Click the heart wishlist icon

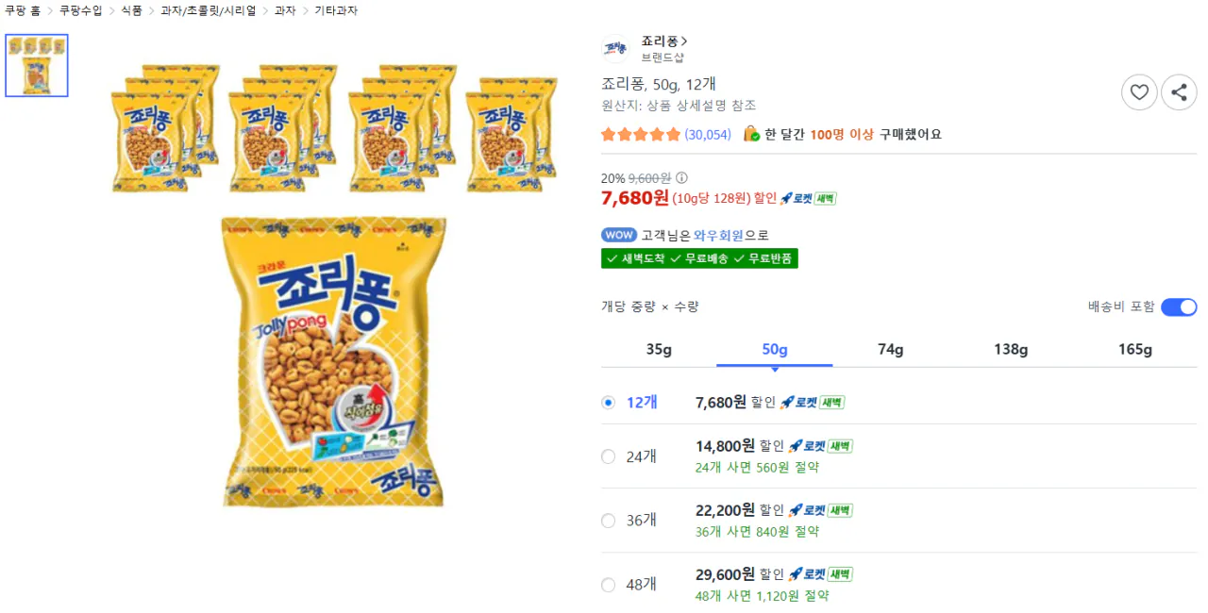pos(1139,92)
